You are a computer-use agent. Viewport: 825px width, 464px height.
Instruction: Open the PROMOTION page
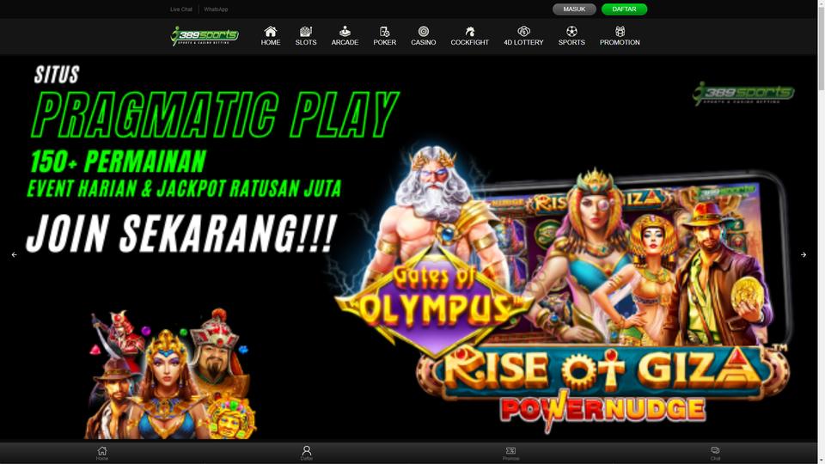(x=620, y=36)
